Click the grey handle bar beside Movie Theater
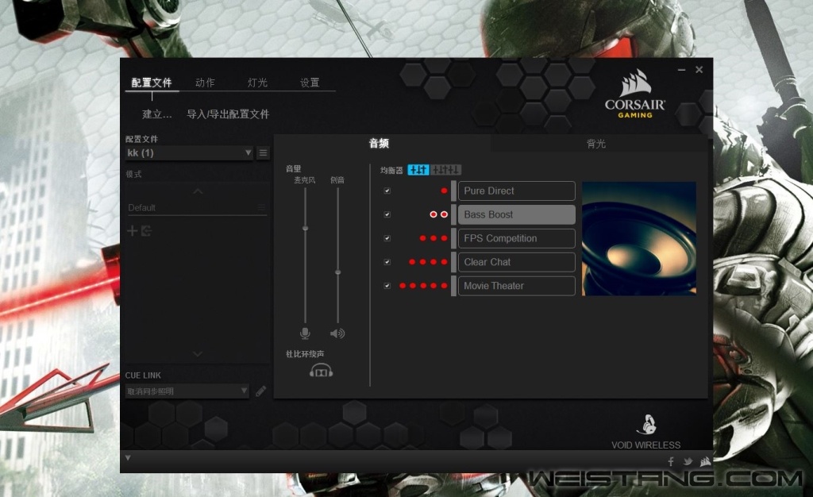813x497 pixels. (453, 286)
